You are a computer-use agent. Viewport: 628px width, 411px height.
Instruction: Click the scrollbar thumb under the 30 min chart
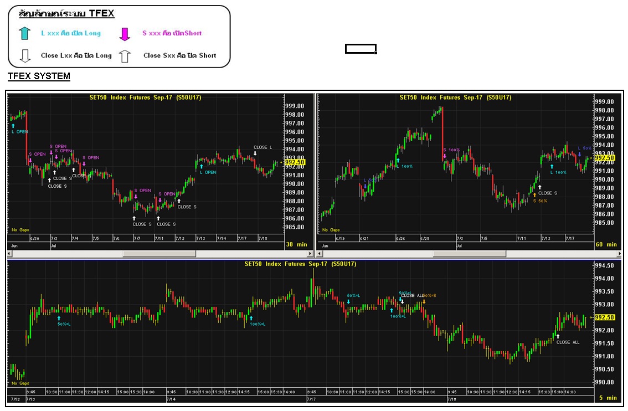click(x=159, y=254)
